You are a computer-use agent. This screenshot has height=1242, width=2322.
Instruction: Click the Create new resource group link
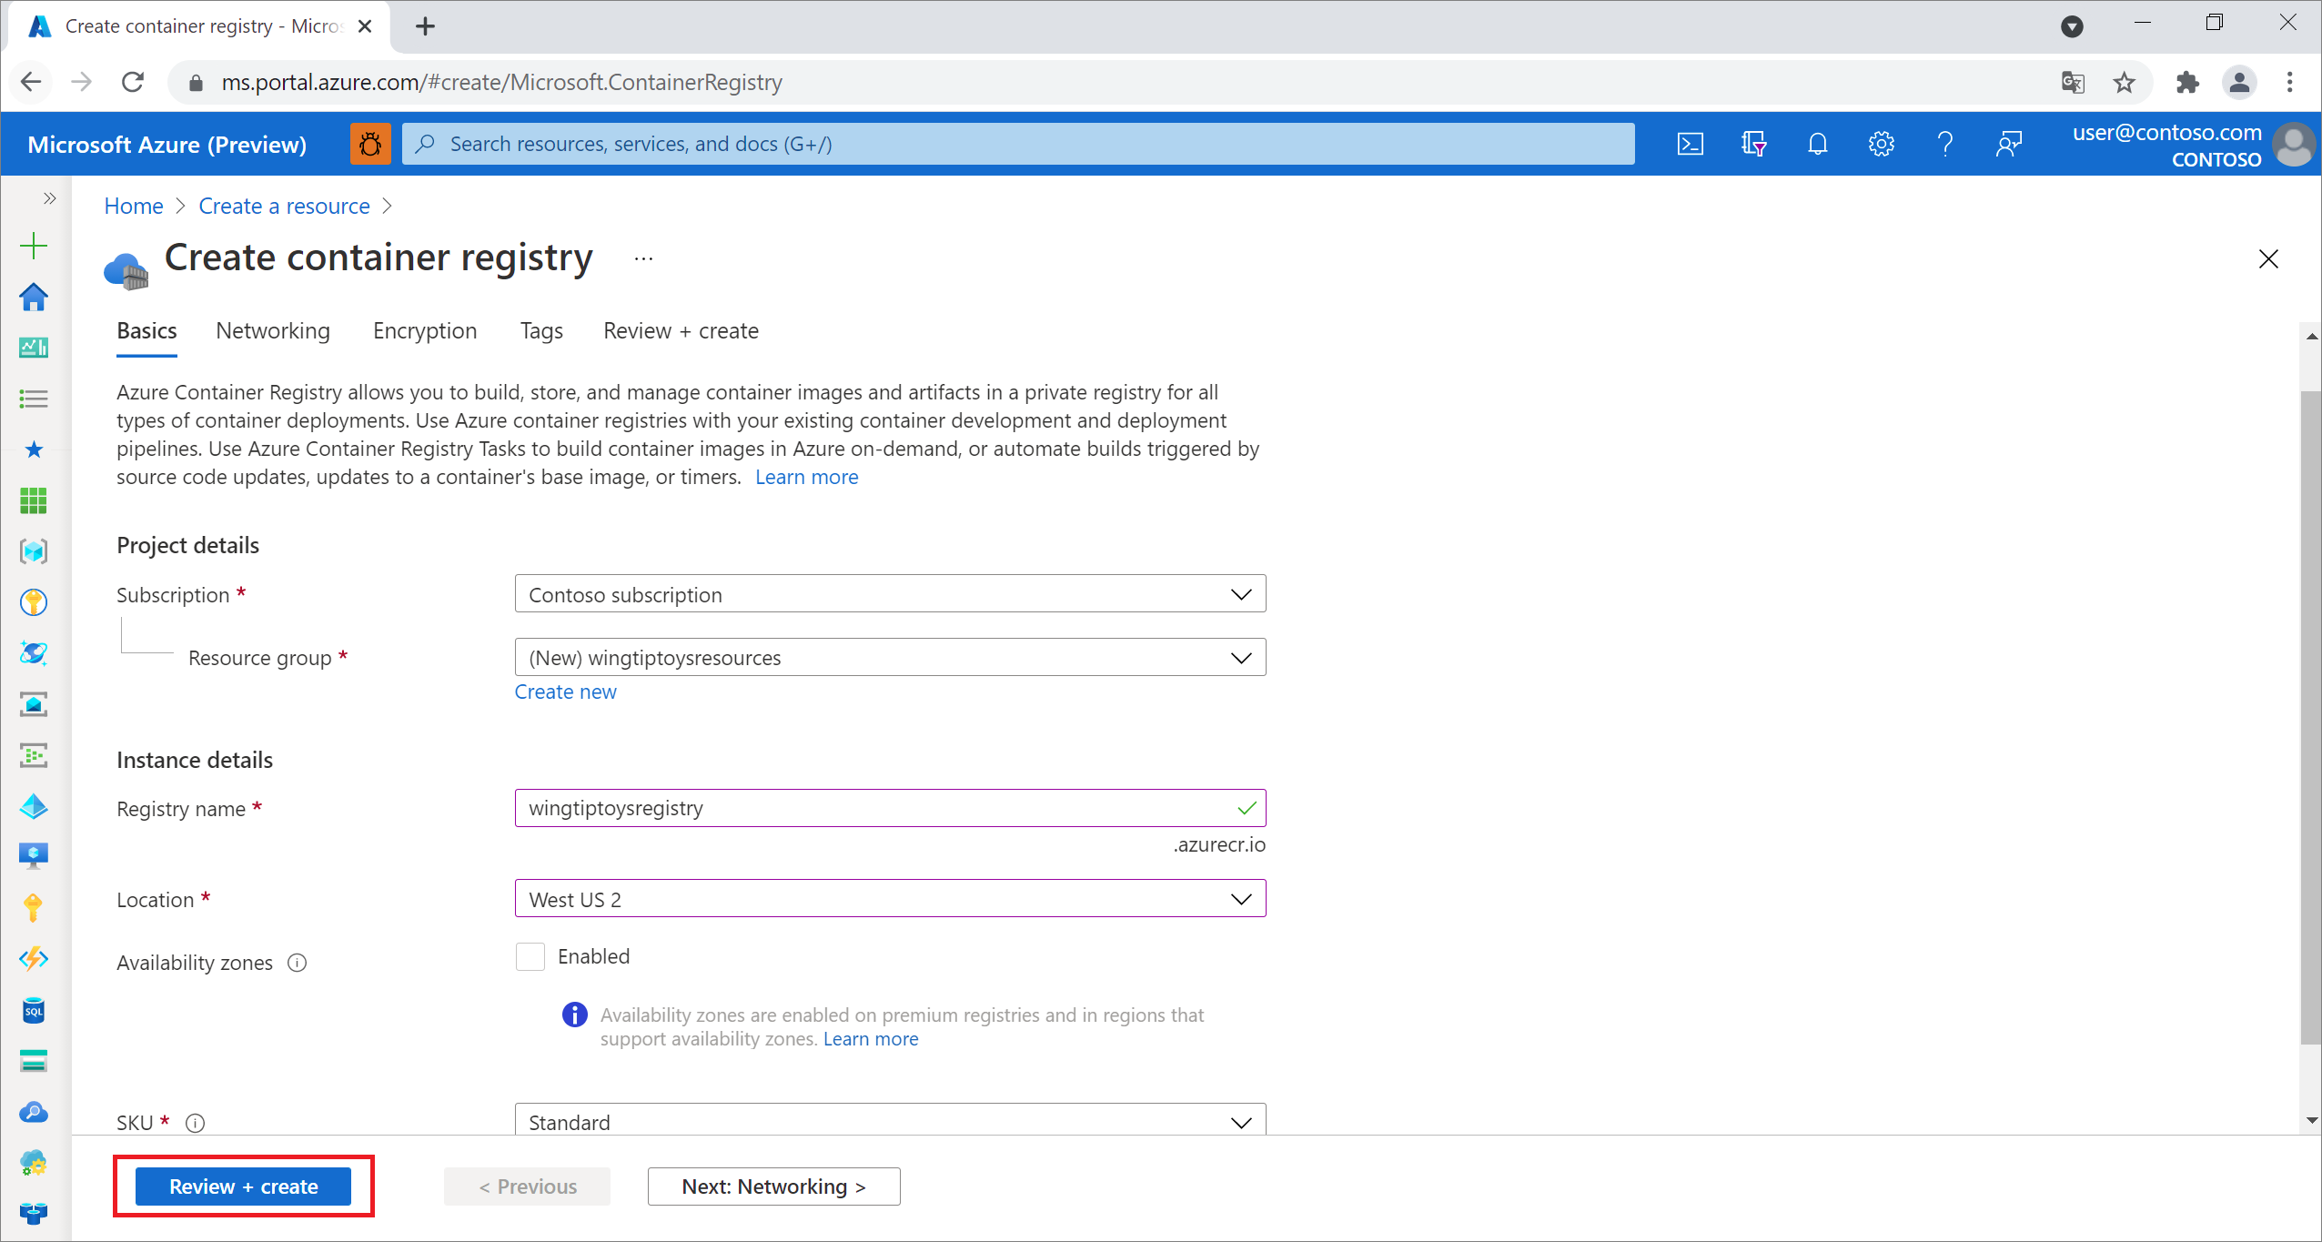[x=565, y=690]
